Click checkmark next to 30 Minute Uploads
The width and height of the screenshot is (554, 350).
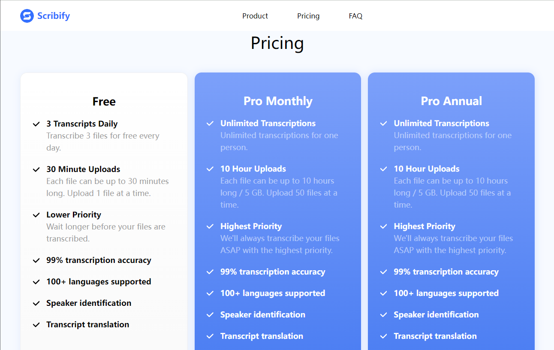[36, 170]
